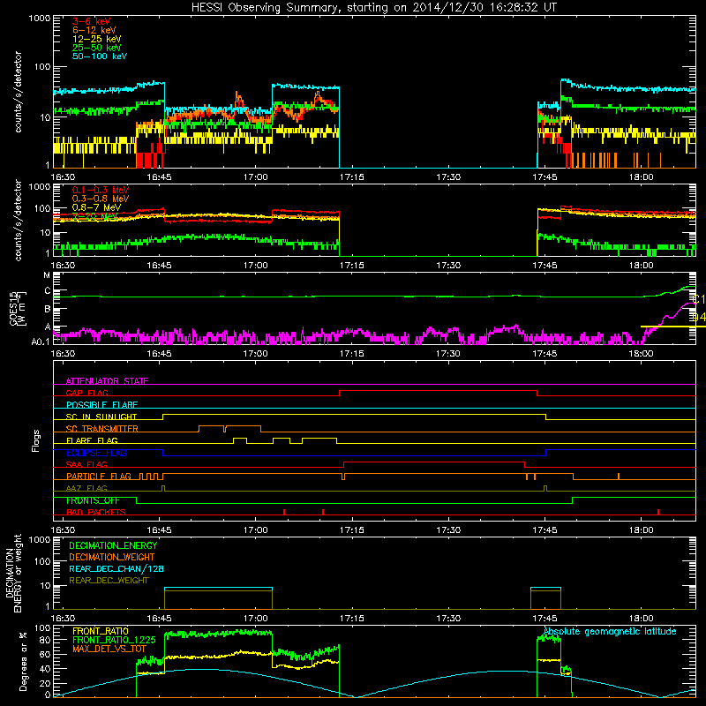Click the 0.3-0.8 MeV legend entry
This screenshot has width=706, height=706.
coord(101,199)
